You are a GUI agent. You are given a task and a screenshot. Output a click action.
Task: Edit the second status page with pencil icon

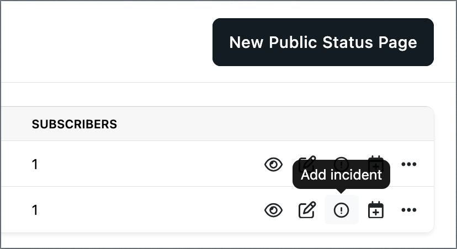coord(307,210)
